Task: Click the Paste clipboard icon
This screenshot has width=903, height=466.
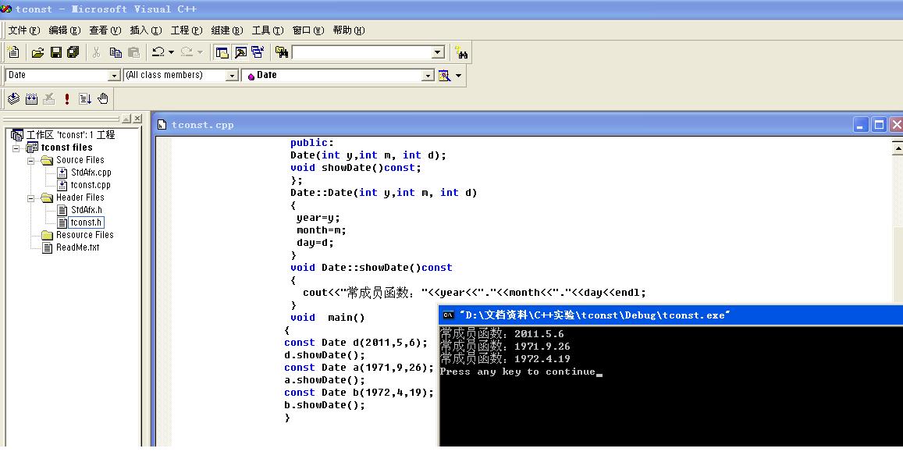Action: [x=133, y=52]
